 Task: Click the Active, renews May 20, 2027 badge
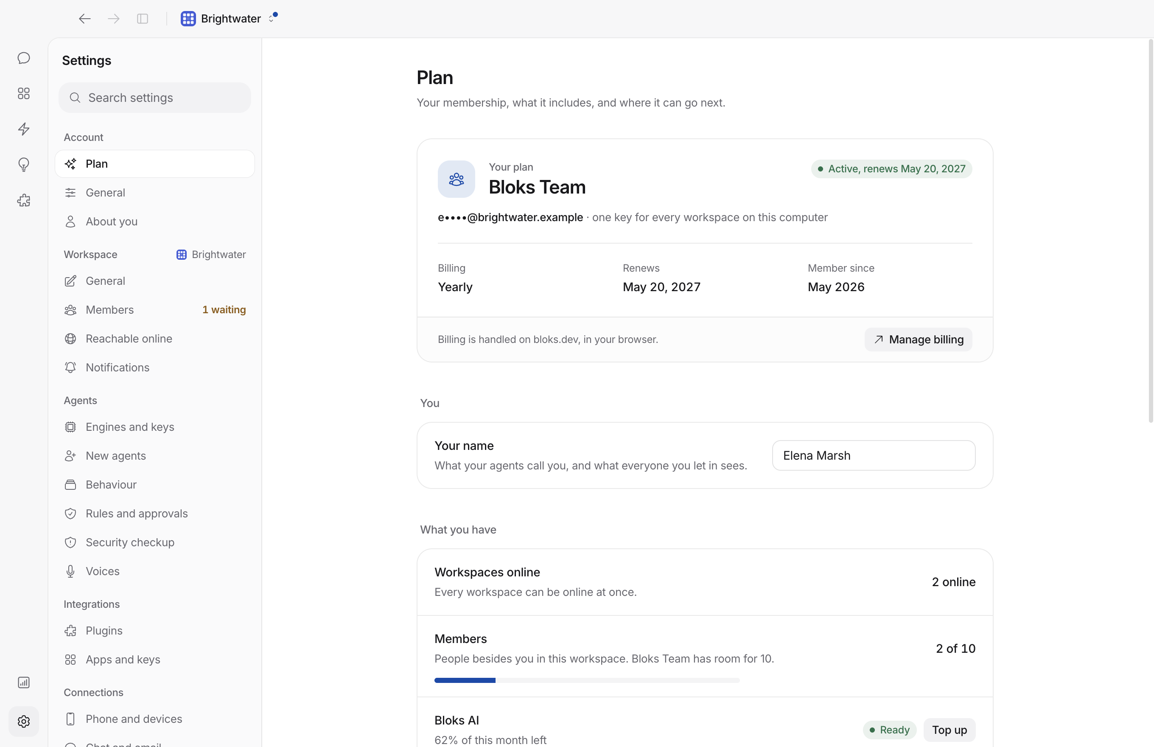pyautogui.click(x=891, y=169)
